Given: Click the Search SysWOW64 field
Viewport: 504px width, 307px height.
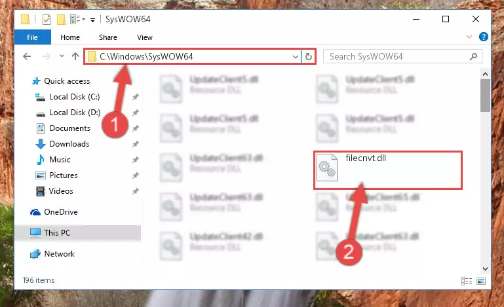Looking at the screenshot, I should pos(403,57).
